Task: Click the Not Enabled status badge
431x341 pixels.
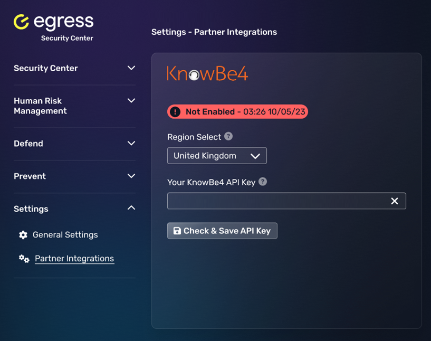Action: pyautogui.click(x=237, y=111)
